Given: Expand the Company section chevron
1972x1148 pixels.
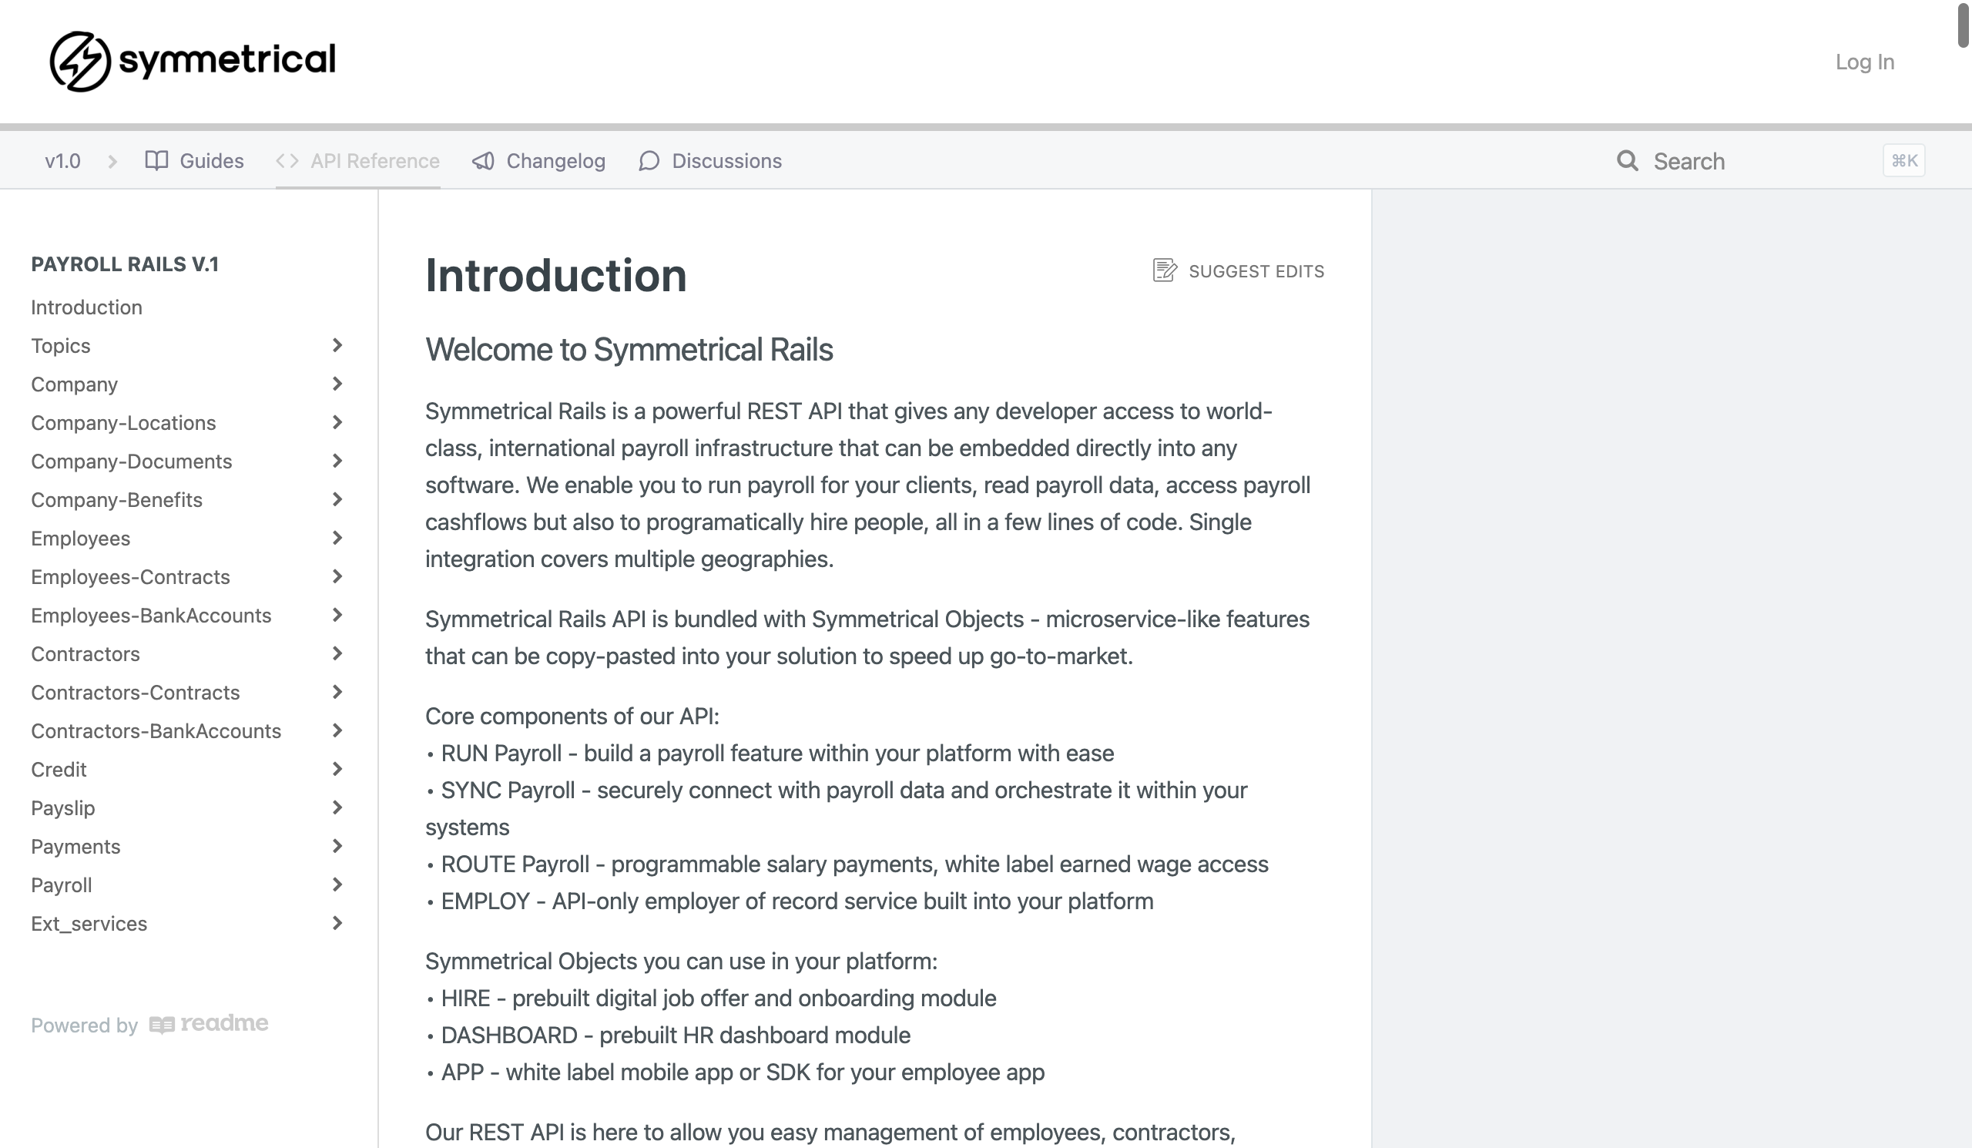Looking at the screenshot, I should pos(337,384).
